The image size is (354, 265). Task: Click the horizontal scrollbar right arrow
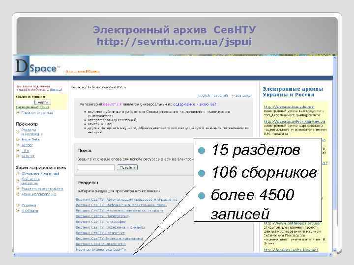[x=330, y=255]
